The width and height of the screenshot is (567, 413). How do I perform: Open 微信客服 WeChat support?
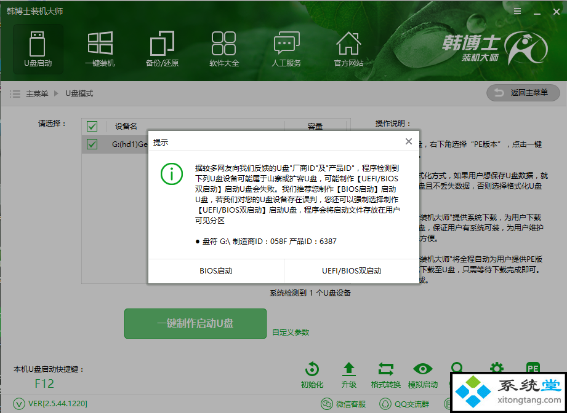tap(344, 404)
